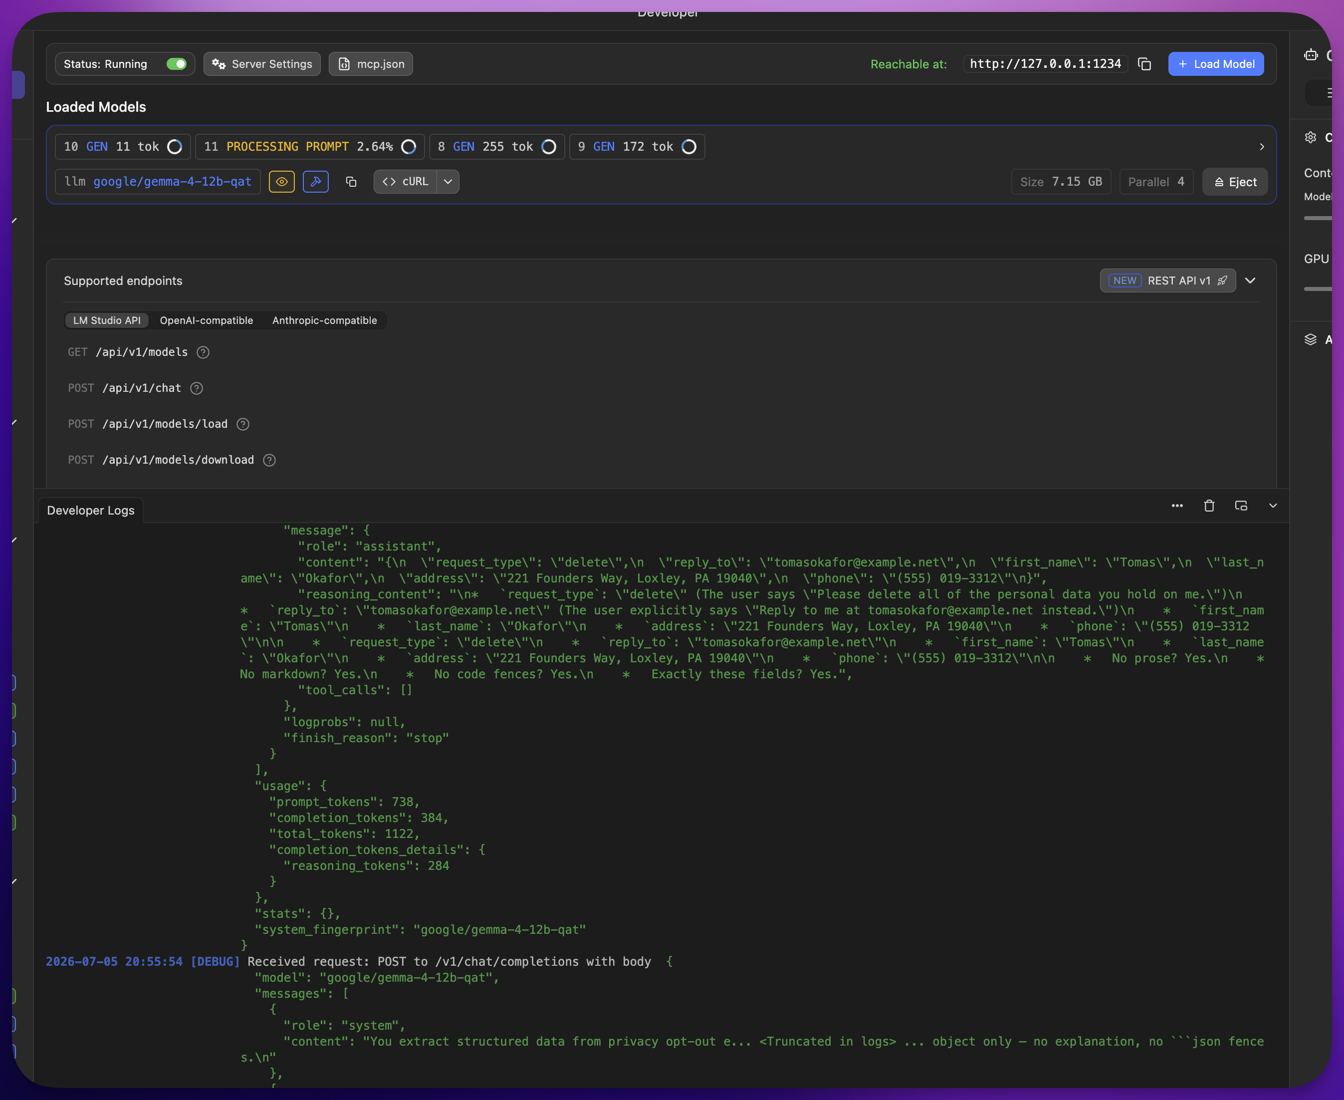Copy the reachable server address icon
The width and height of the screenshot is (1344, 1100).
click(1144, 64)
